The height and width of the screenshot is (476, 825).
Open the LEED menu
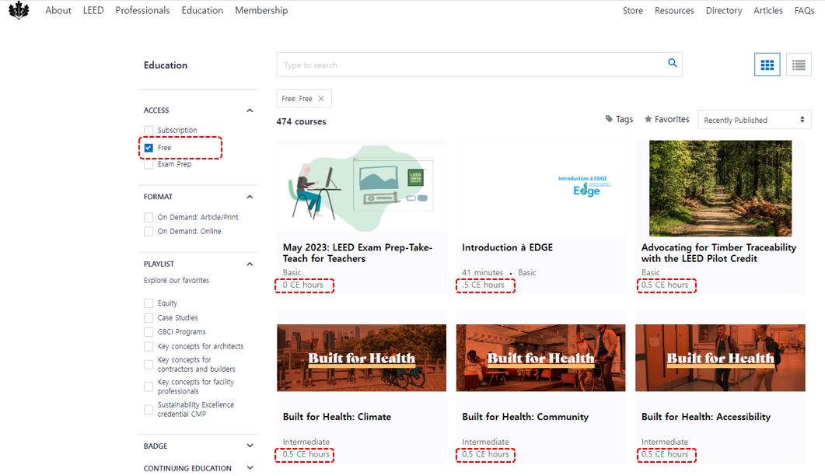coord(93,11)
